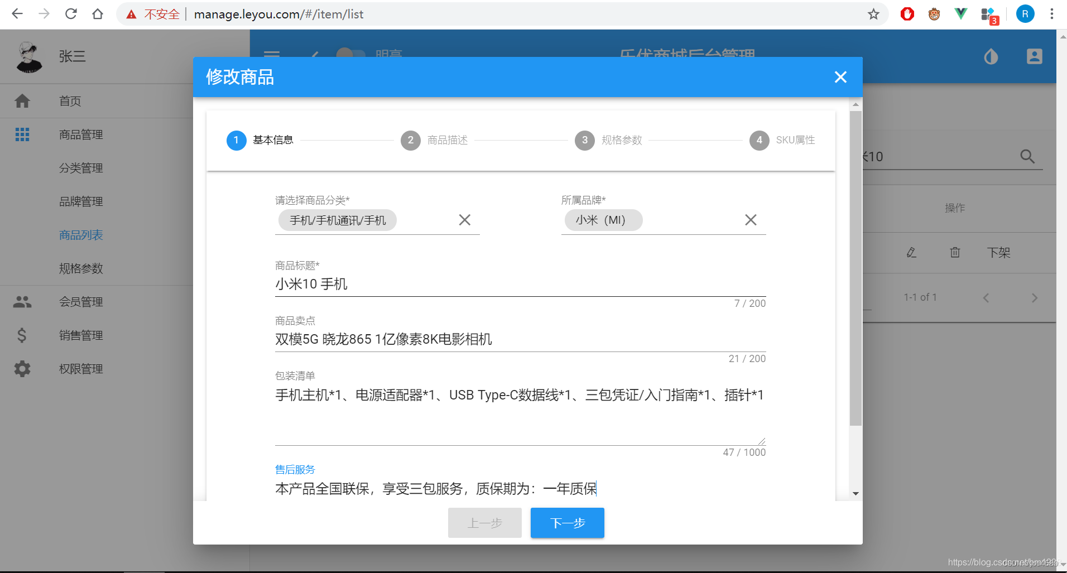This screenshot has width=1067, height=573.
Task: Open the 请选择商品分类 category selector
Action: coord(377,220)
